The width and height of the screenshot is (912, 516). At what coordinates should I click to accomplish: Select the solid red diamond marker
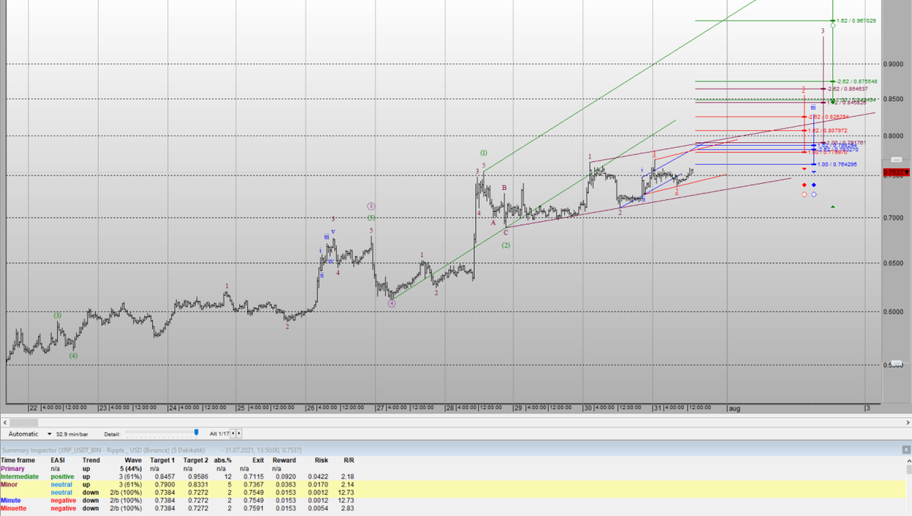click(805, 185)
